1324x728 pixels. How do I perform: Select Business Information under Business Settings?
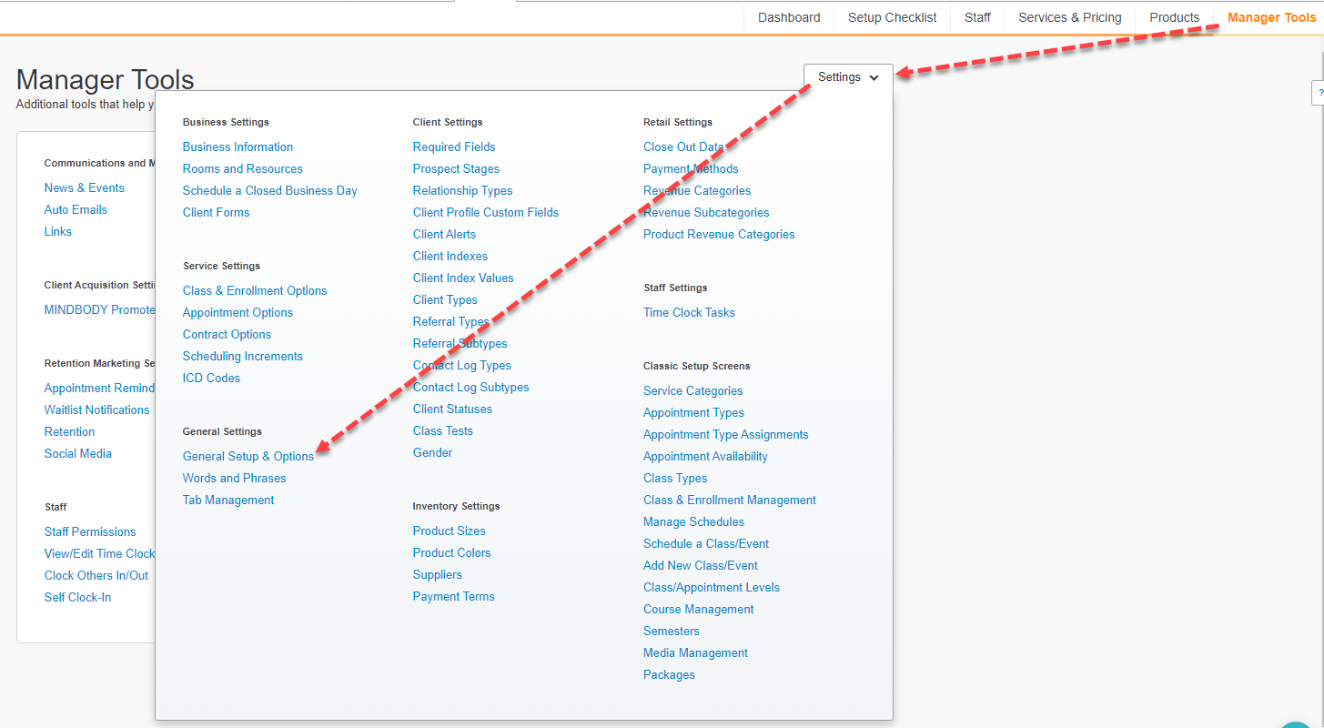[238, 147]
